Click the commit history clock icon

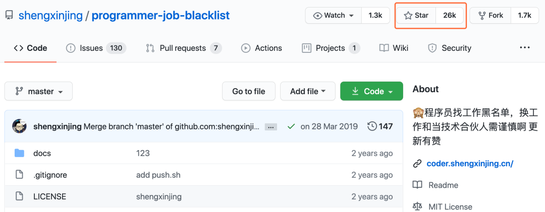[x=372, y=126]
